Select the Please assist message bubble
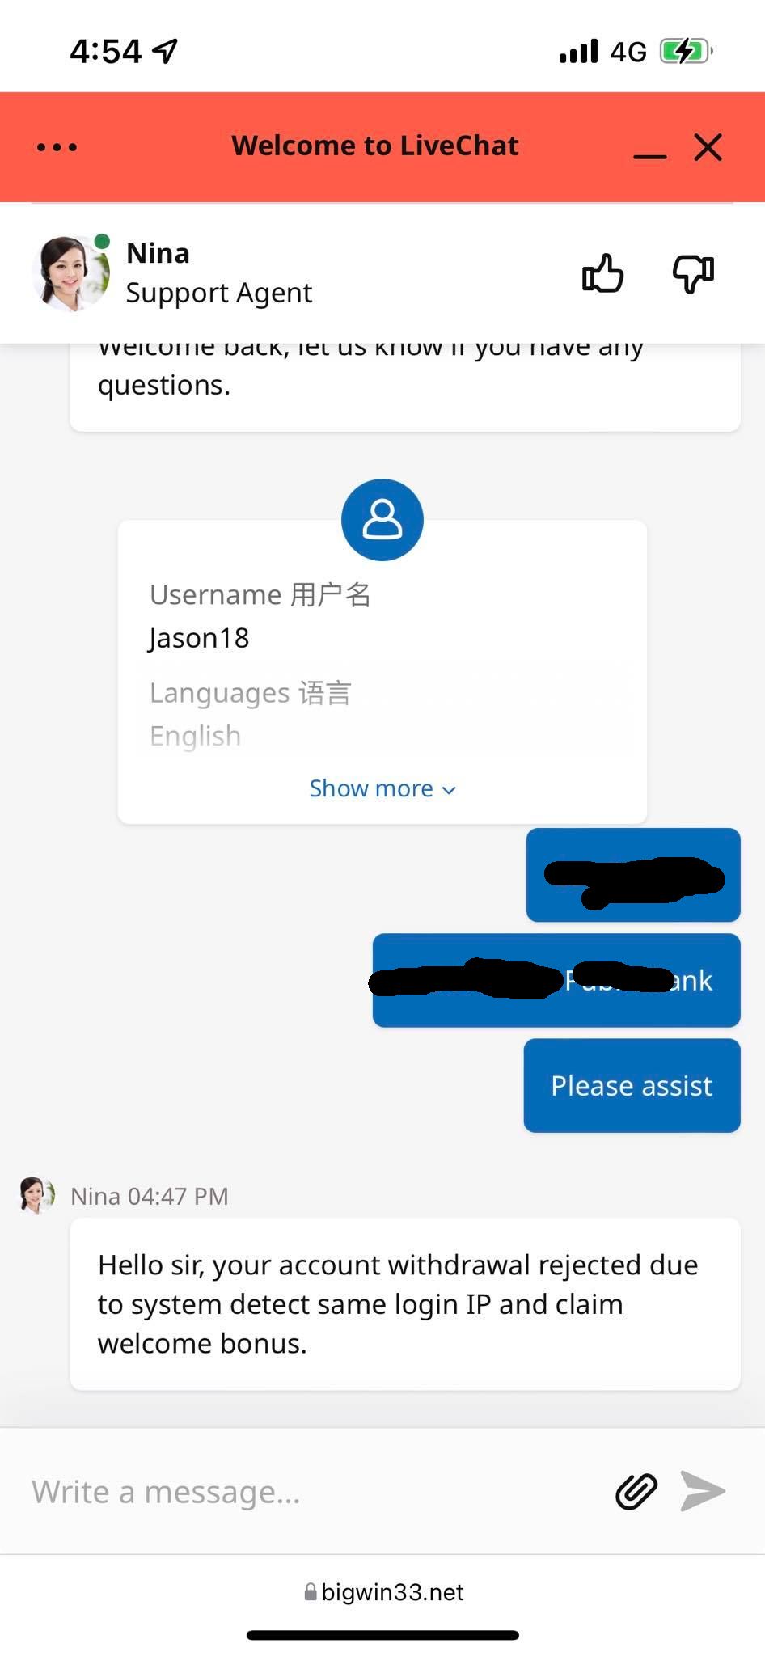This screenshot has height=1656, width=765. point(632,1085)
